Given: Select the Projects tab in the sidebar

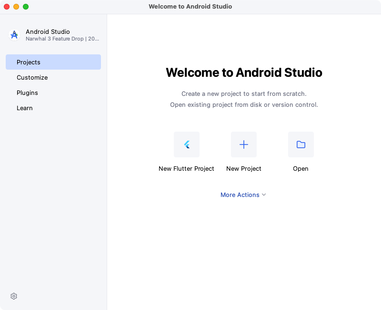Looking at the screenshot, I should pyautogui.click(x=53, y=62).
